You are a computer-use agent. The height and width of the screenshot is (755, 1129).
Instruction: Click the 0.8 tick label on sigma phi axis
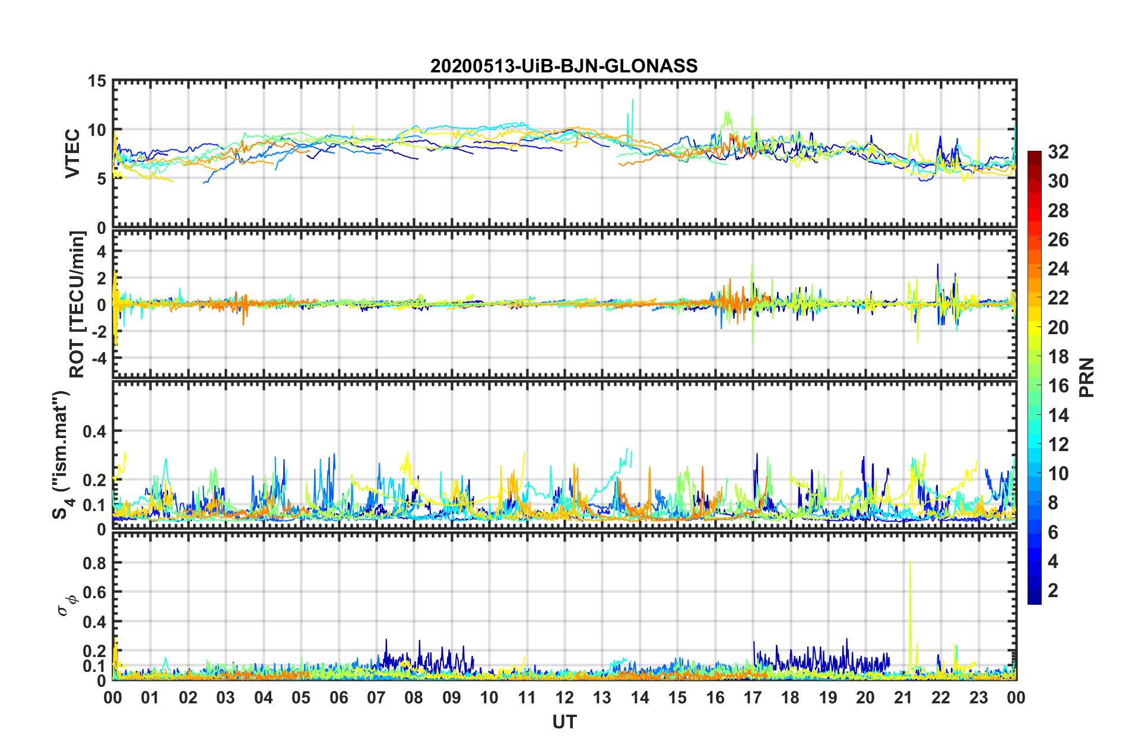(94, 563)
